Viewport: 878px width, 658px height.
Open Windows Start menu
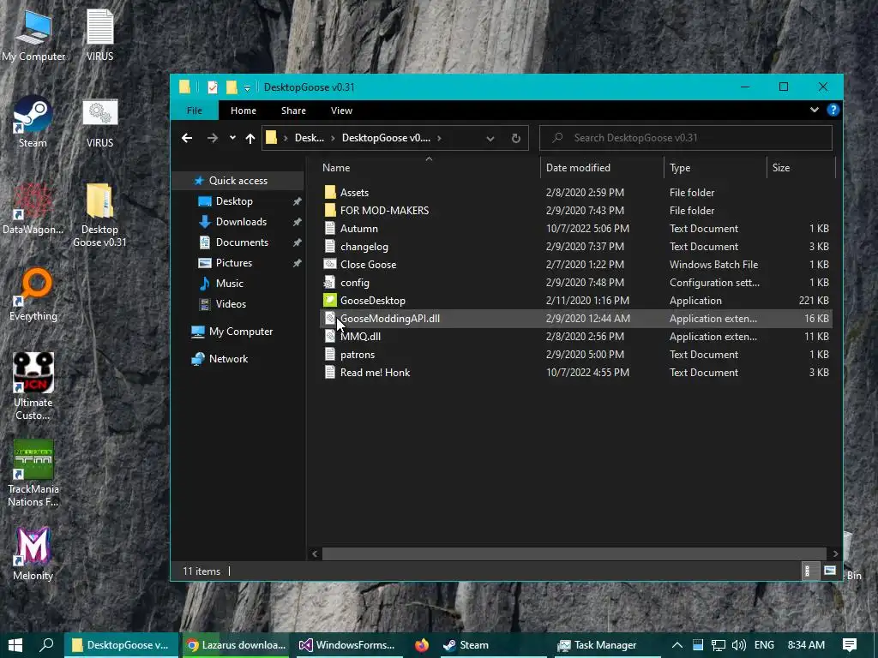click(15, 645)
